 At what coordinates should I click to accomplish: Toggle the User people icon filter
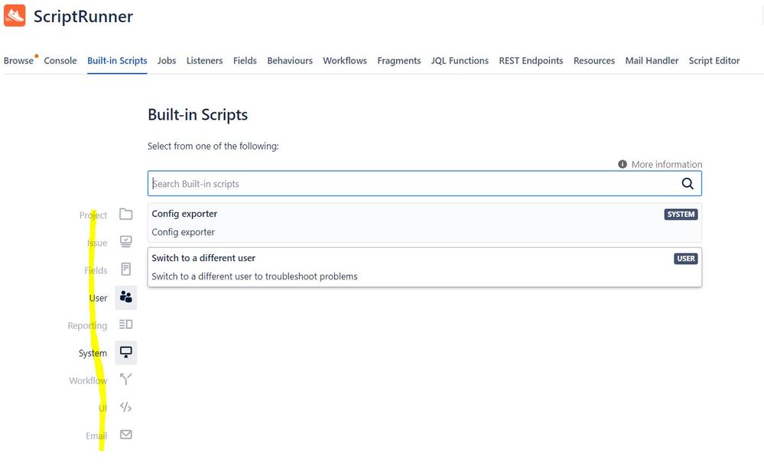coord(125,297)
